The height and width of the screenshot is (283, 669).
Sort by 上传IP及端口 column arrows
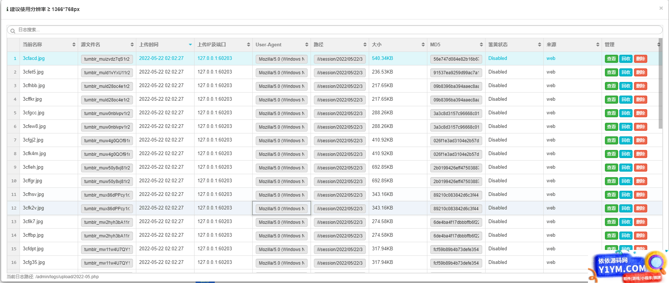tap(249, 44)
